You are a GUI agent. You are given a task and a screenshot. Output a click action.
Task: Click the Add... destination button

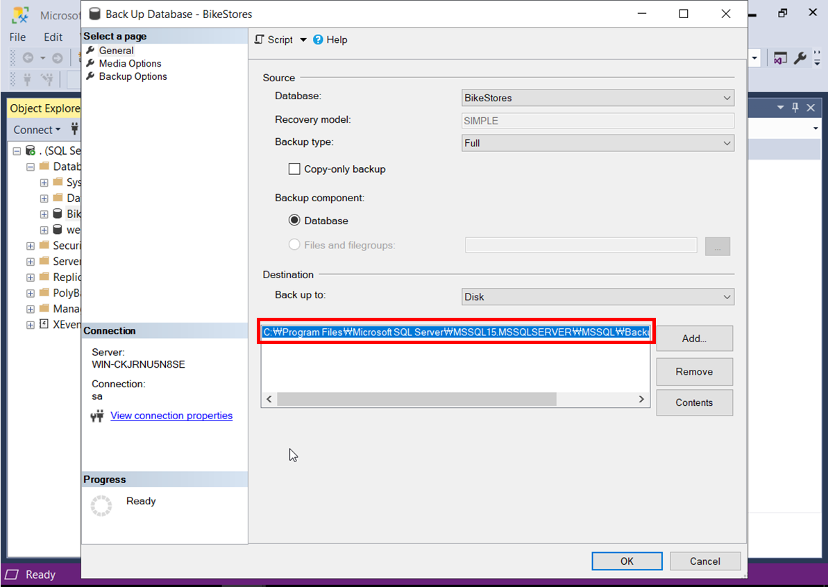pos(695,339)
